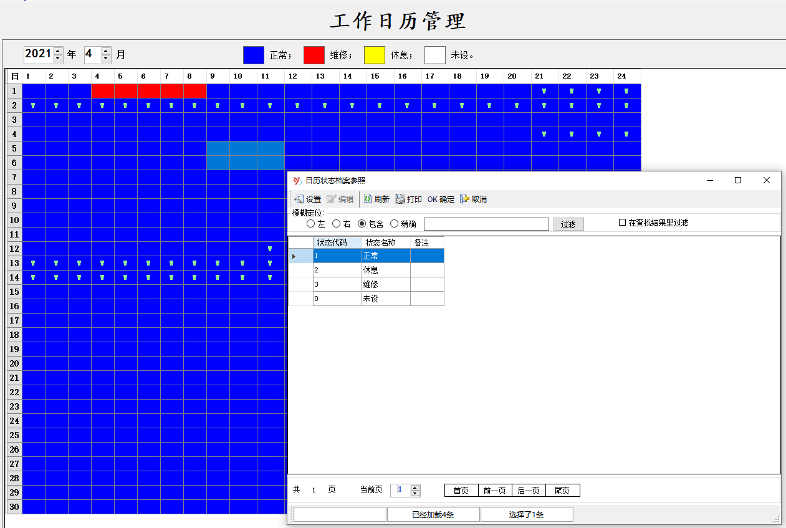The height and width of the screenshot is (528, 786).
Task: Click the 编辑 (Edit) toolbar icon
Action: [x=332, y=199]
